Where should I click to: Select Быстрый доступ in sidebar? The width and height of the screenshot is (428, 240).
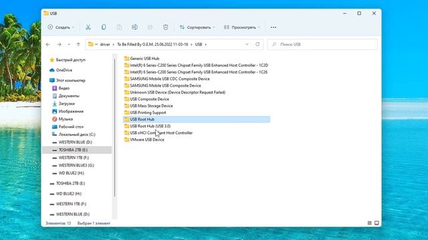click(x=70, y=60)
